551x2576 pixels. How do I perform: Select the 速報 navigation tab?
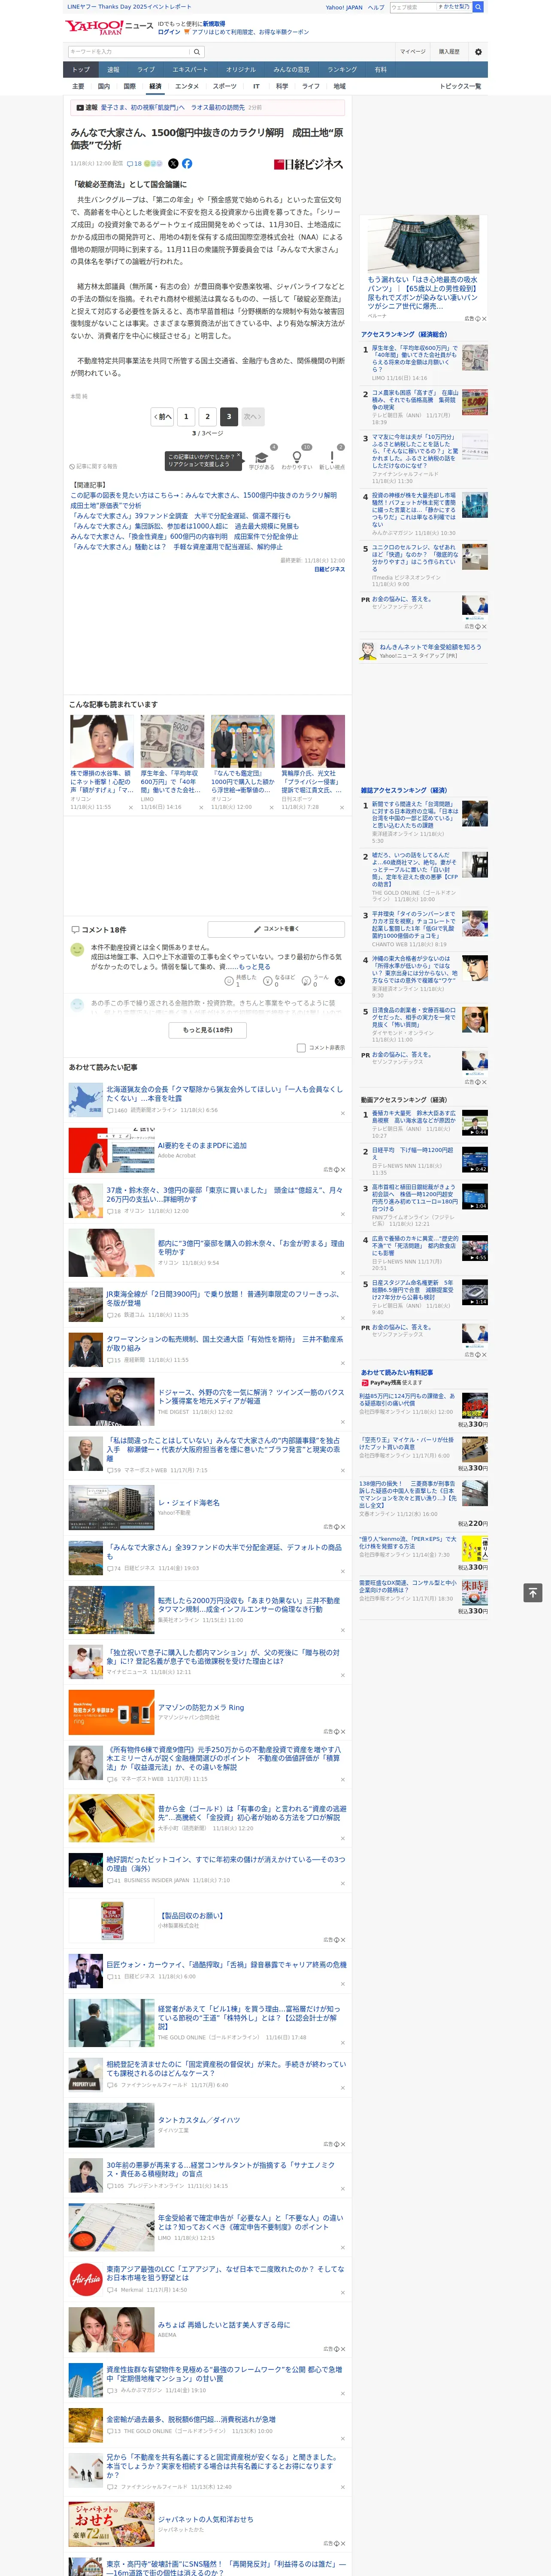[x=113, y=70]
